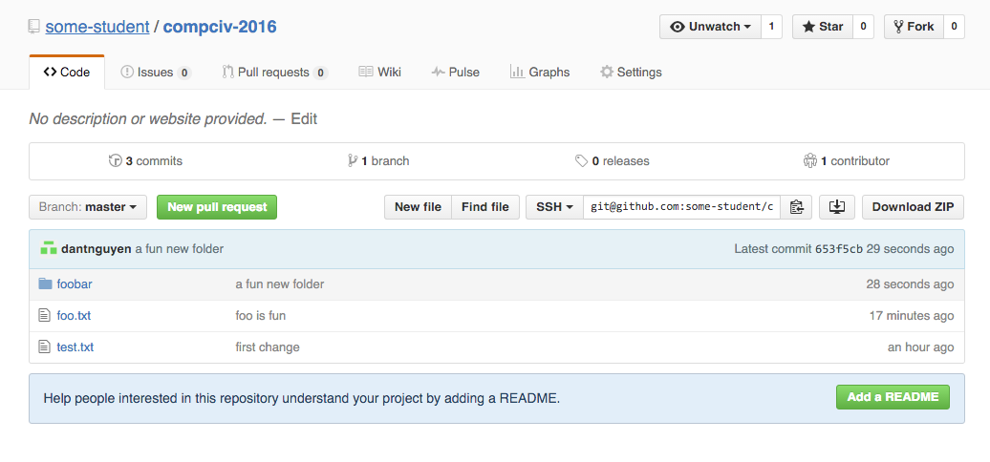Click the Pull requests tab icon
This screenshot has height=462, width=990.
[228, 73]
